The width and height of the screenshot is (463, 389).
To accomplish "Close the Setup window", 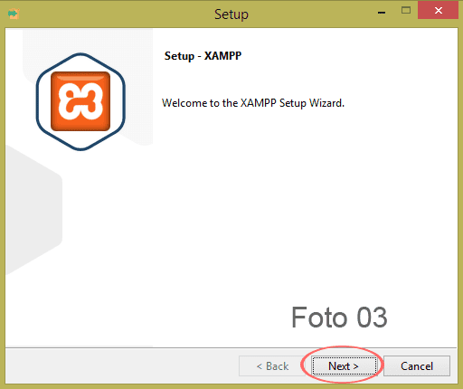I will coord(439,11).
